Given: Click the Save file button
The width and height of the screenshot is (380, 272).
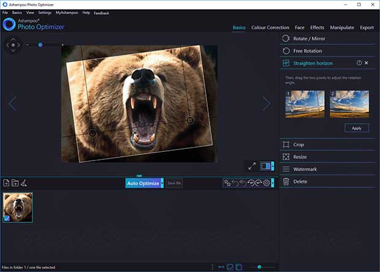Looking at the screenshot, I should 174,183.
